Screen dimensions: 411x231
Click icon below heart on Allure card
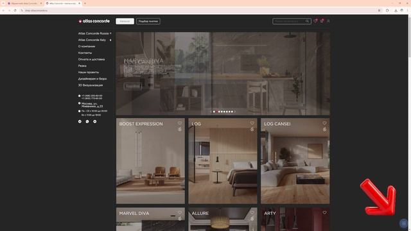(x=252, y=218)
